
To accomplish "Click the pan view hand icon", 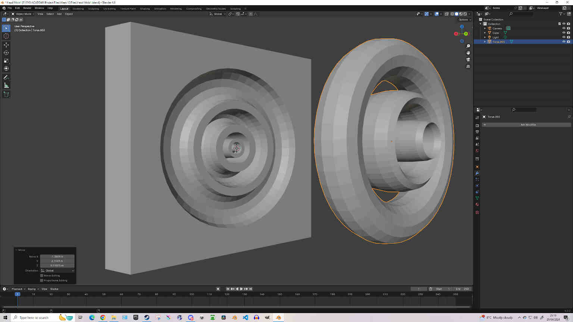I will [468, 53].
